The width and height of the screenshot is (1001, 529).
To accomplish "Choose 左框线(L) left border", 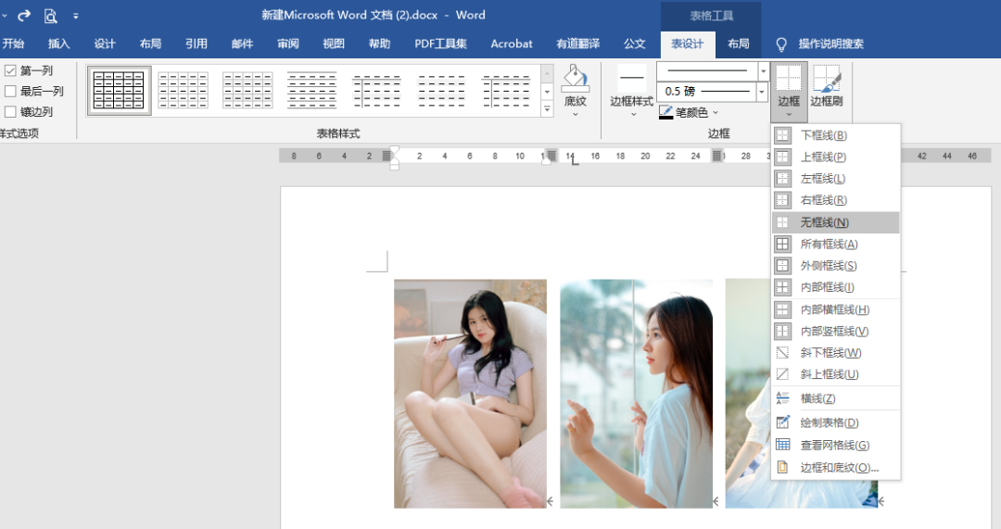I will (836, 179).
